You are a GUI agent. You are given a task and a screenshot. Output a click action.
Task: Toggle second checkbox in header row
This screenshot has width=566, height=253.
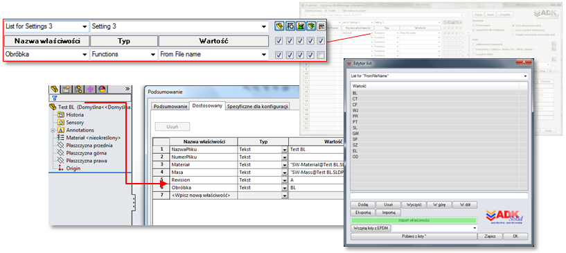point(290,41)
